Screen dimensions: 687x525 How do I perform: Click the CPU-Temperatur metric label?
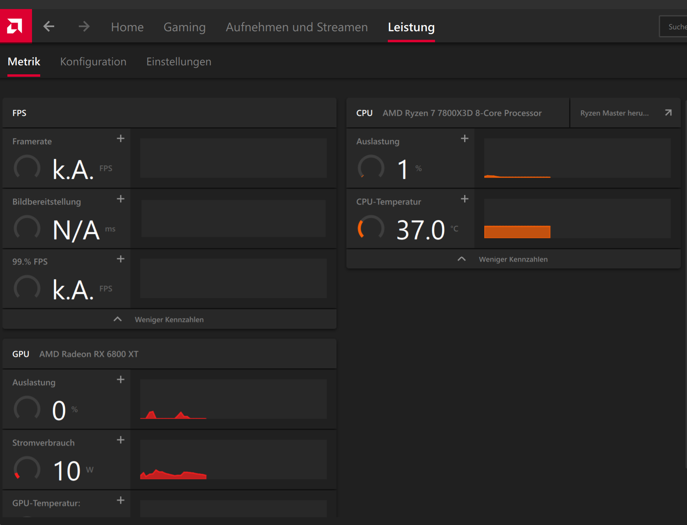[x=389, y=202]
